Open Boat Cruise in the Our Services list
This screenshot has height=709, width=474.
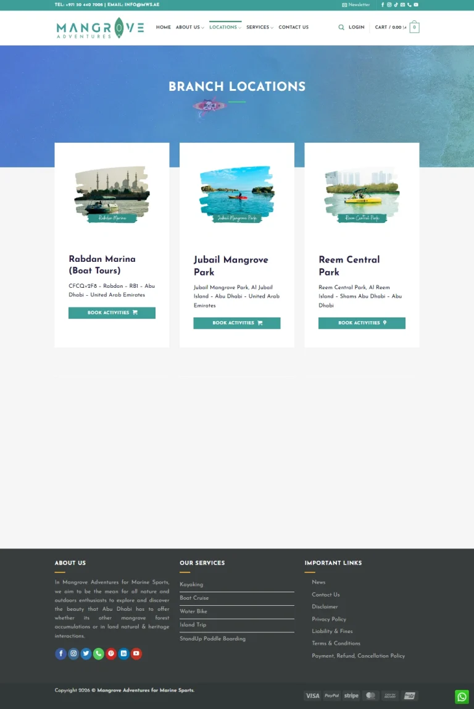pyautogui.click(x=194, y=598)
